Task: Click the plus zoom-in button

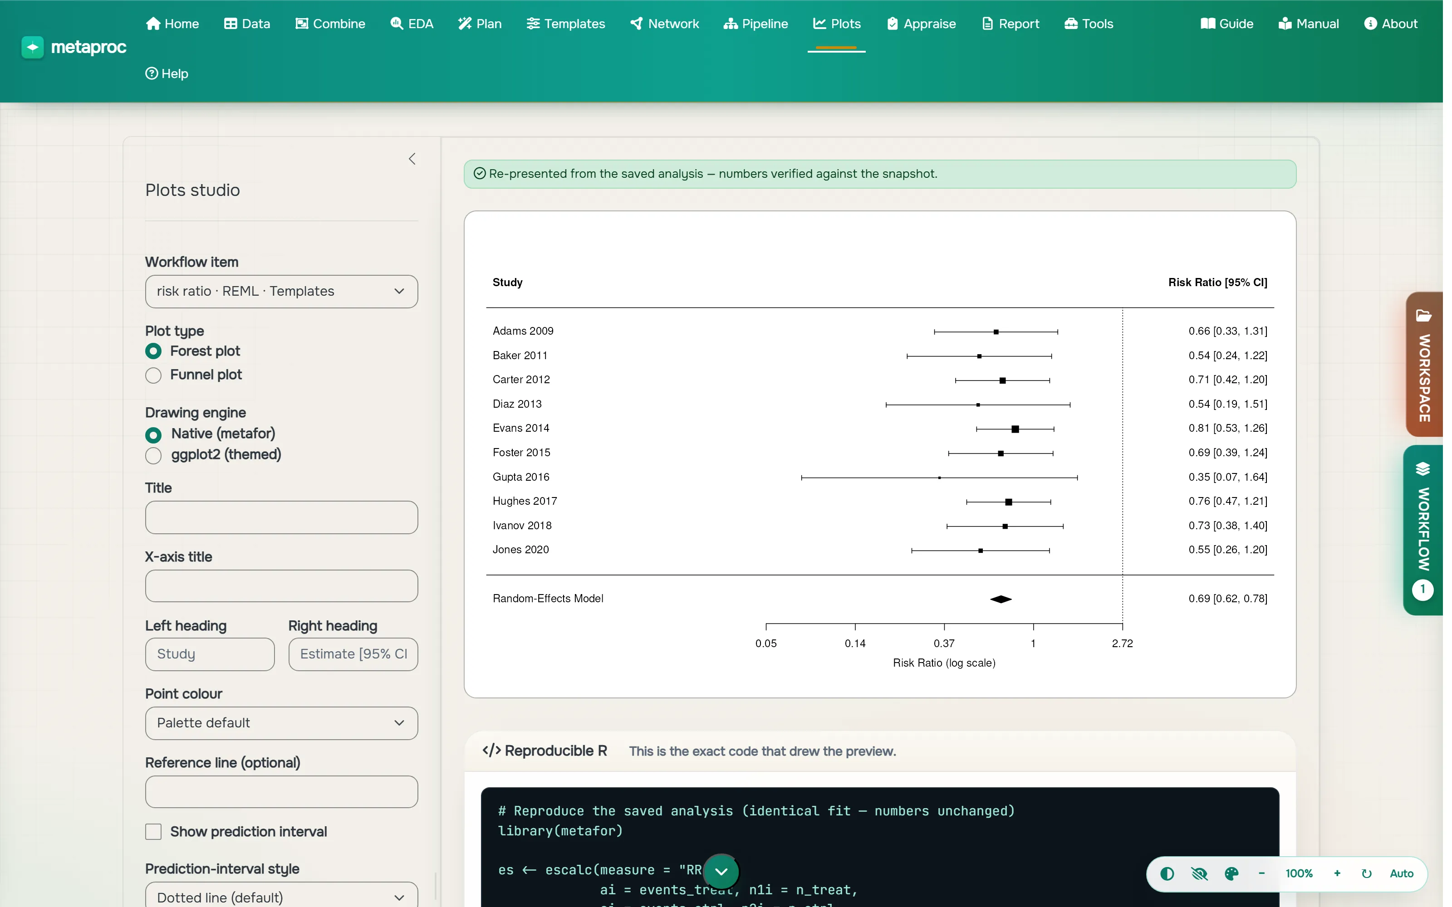Action: click(1337, 873)
